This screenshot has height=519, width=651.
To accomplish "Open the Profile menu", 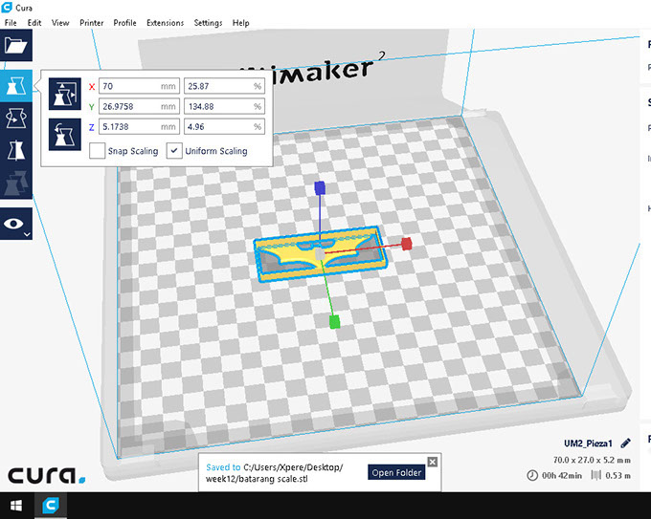I will click(124, 23).
